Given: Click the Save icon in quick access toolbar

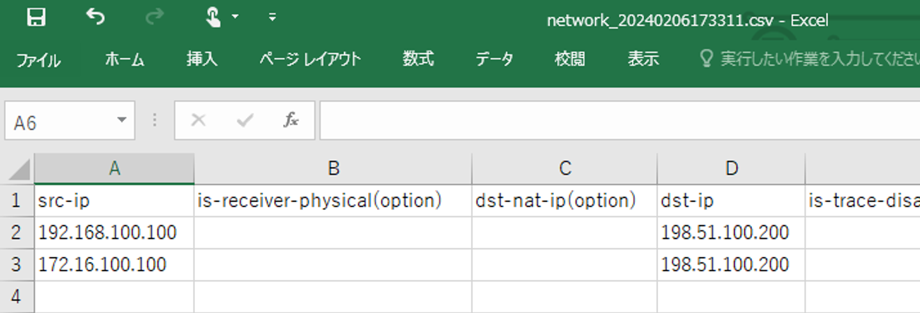Looking at the screenshot, I should click(36, 18).
